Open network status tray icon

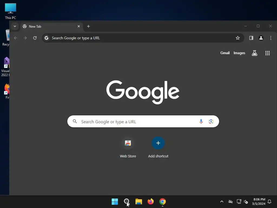239,201
